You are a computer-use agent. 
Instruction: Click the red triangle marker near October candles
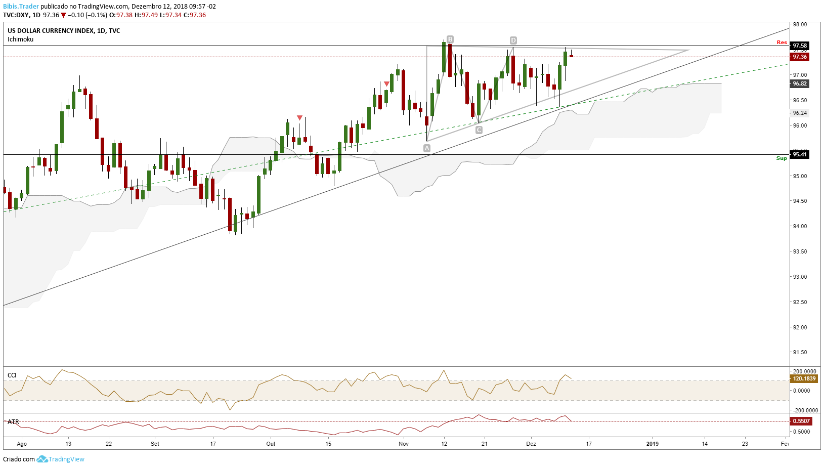point(300,118)
